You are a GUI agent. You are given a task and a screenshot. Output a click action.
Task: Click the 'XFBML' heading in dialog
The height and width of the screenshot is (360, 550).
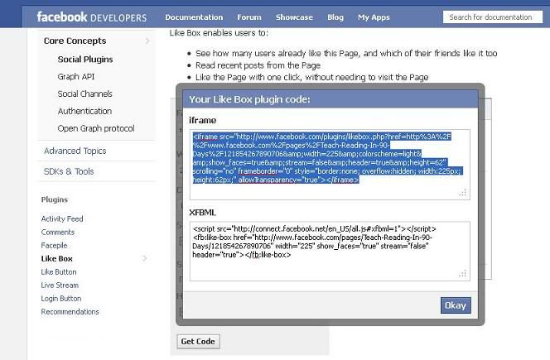point(202,213)
